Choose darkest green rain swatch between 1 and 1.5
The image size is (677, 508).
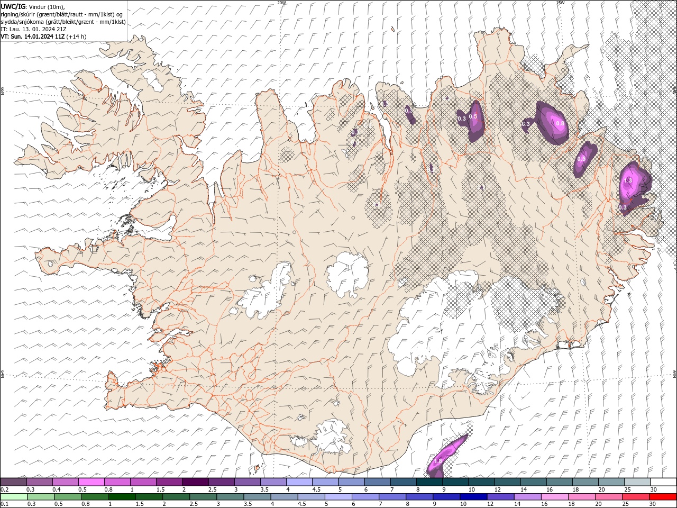tap(122, 497)
